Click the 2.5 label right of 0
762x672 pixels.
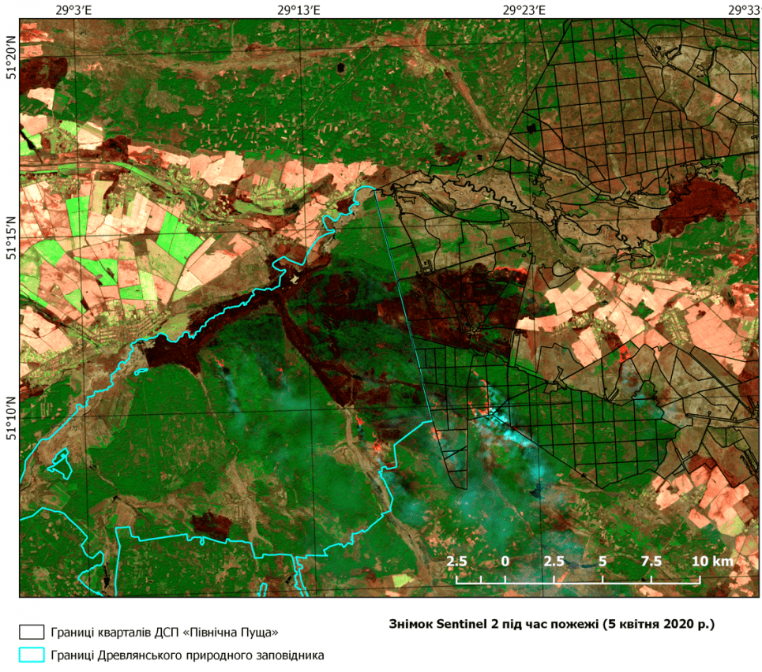554,562
